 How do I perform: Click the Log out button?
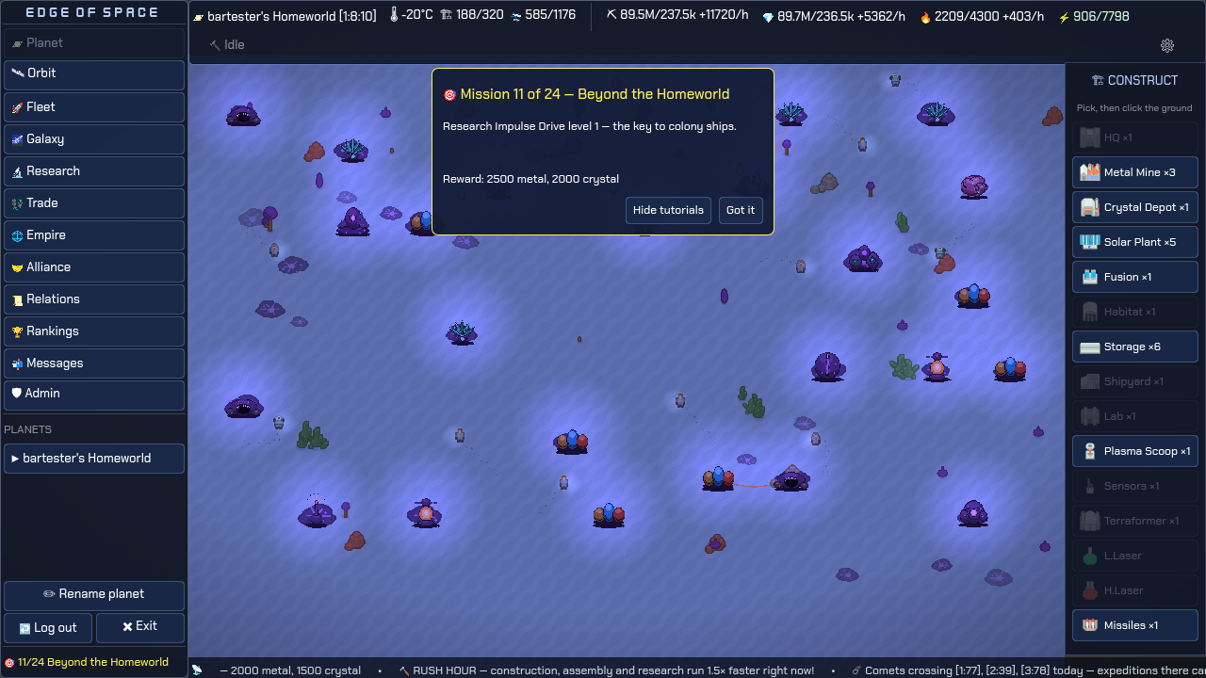48,628
